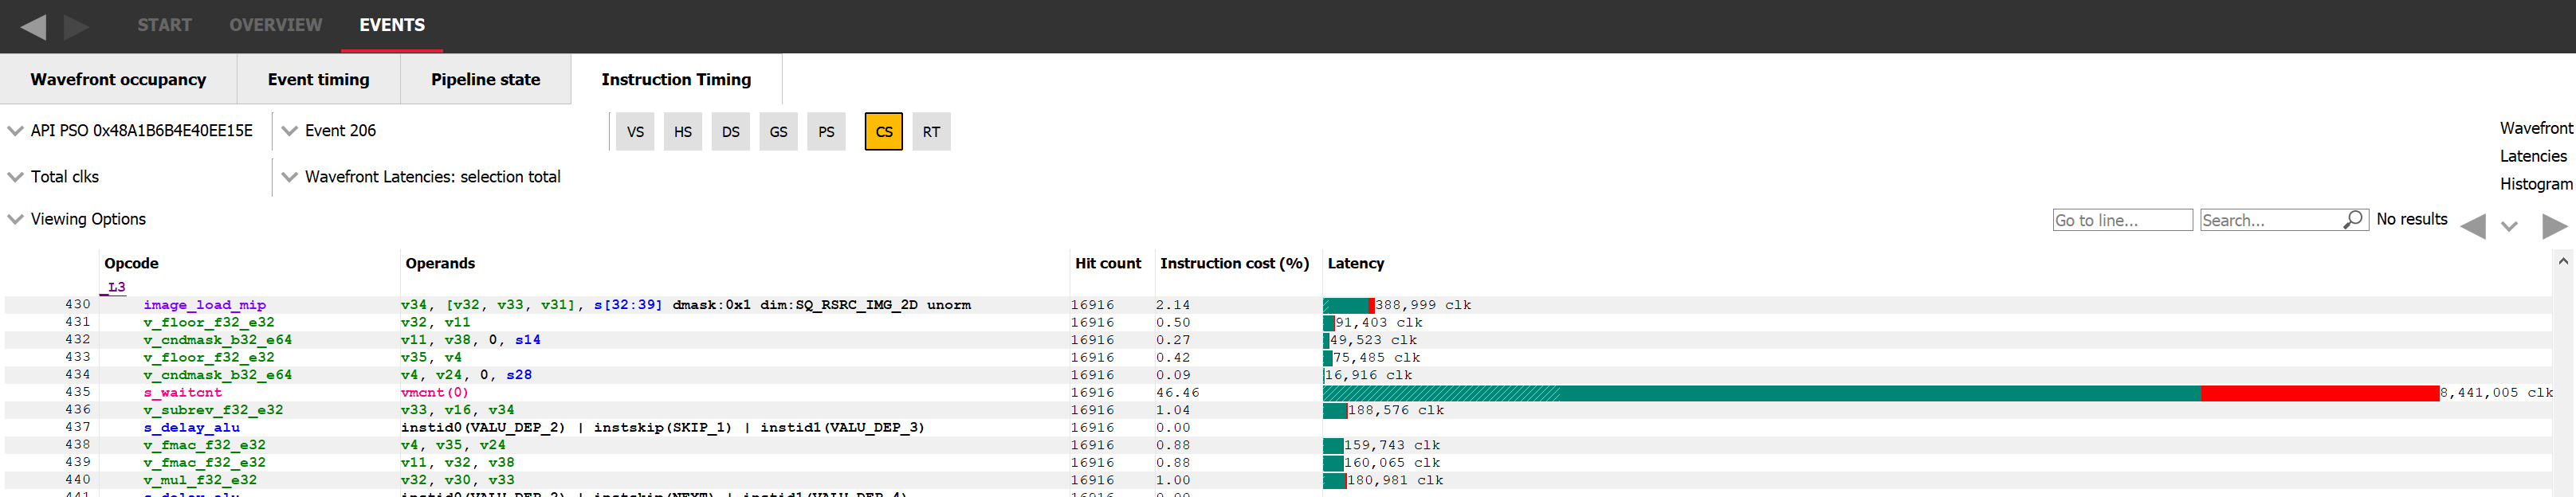The image size is (2576, 497).
Task: Toggle the PS shader stage
Action: pos(826,132)
